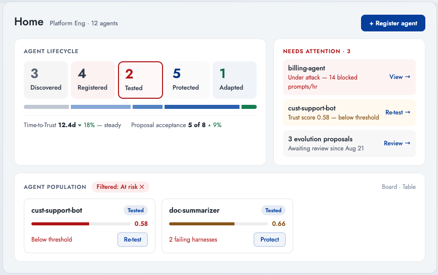
Task: Switch agent population to Board view
Action: click(x=389, y=187)
